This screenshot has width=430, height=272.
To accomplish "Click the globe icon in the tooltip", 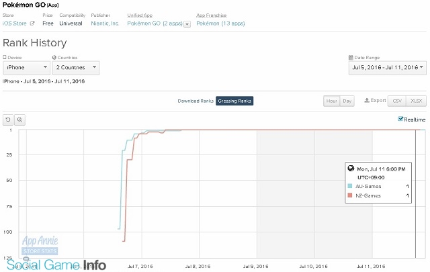I will pyautogui.click(x=351, y=168).
